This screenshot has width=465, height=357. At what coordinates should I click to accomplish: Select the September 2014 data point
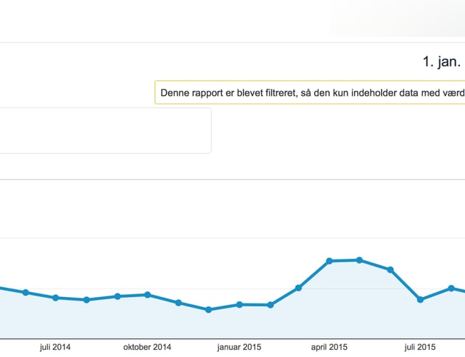[117, 296]
